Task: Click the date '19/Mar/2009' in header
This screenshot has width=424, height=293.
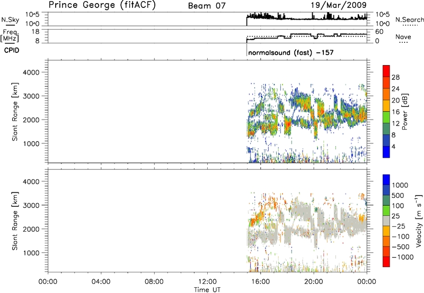Action: click(x=339, y=5)
